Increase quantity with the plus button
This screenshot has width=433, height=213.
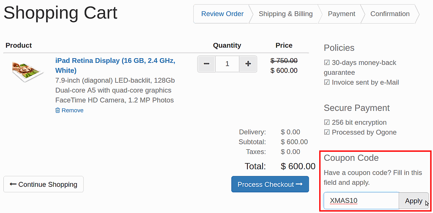248,64
